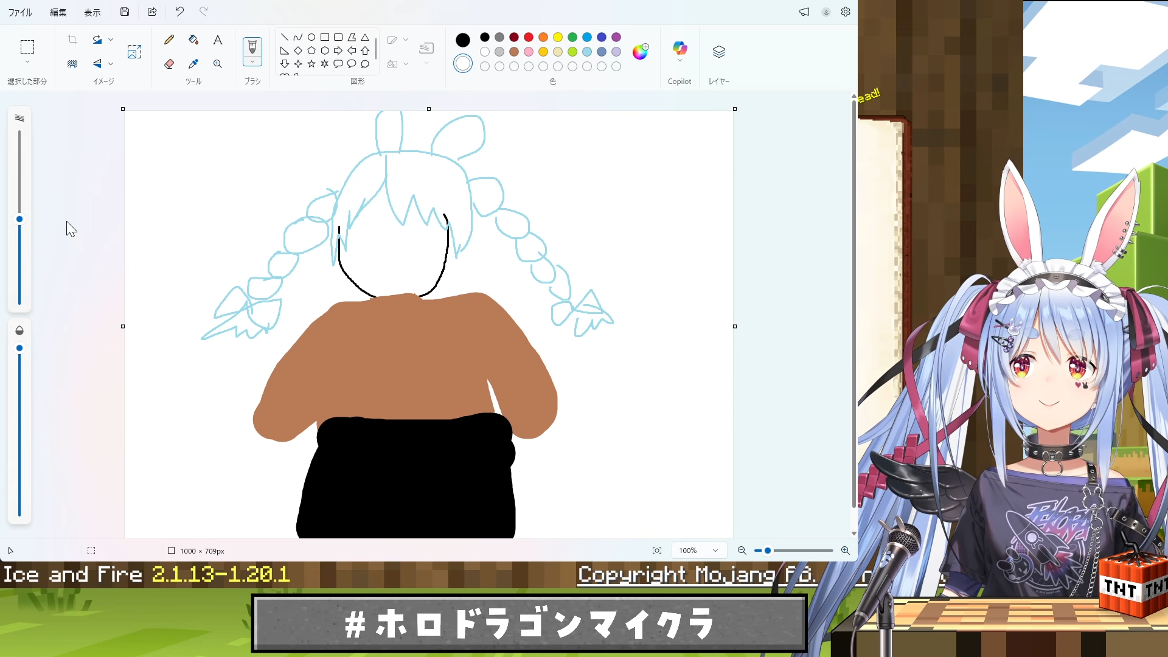Viewport: 1168px width, 657px height.
Task: Click the Undo arrow
Action: coord(179,12)
